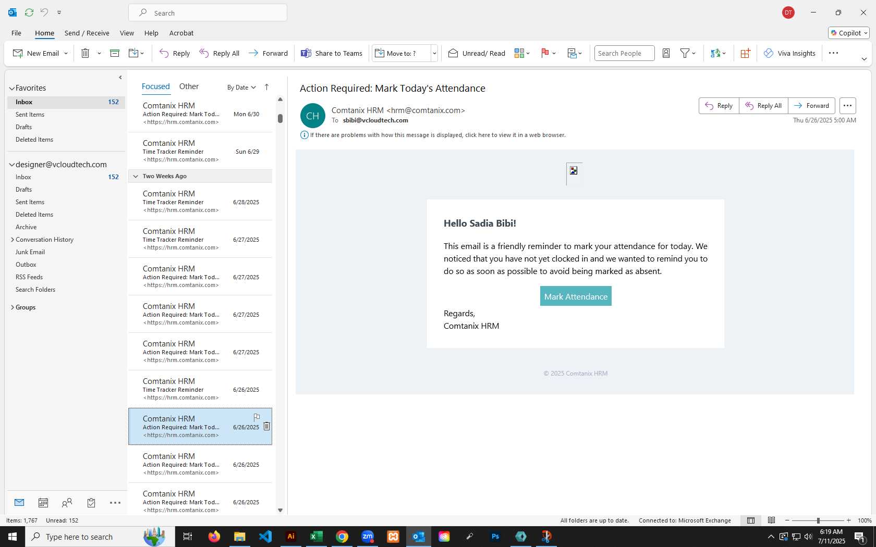Screen dimensions: 876x547
Task: Collapse the folder pane arrow
Action: (x=120, y=77)
